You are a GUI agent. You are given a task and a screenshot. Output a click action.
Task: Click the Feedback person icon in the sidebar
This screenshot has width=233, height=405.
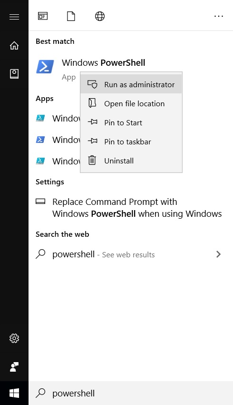point(14,367)
